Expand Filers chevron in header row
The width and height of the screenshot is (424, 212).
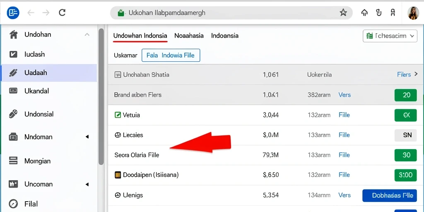(x=416, y=75)
